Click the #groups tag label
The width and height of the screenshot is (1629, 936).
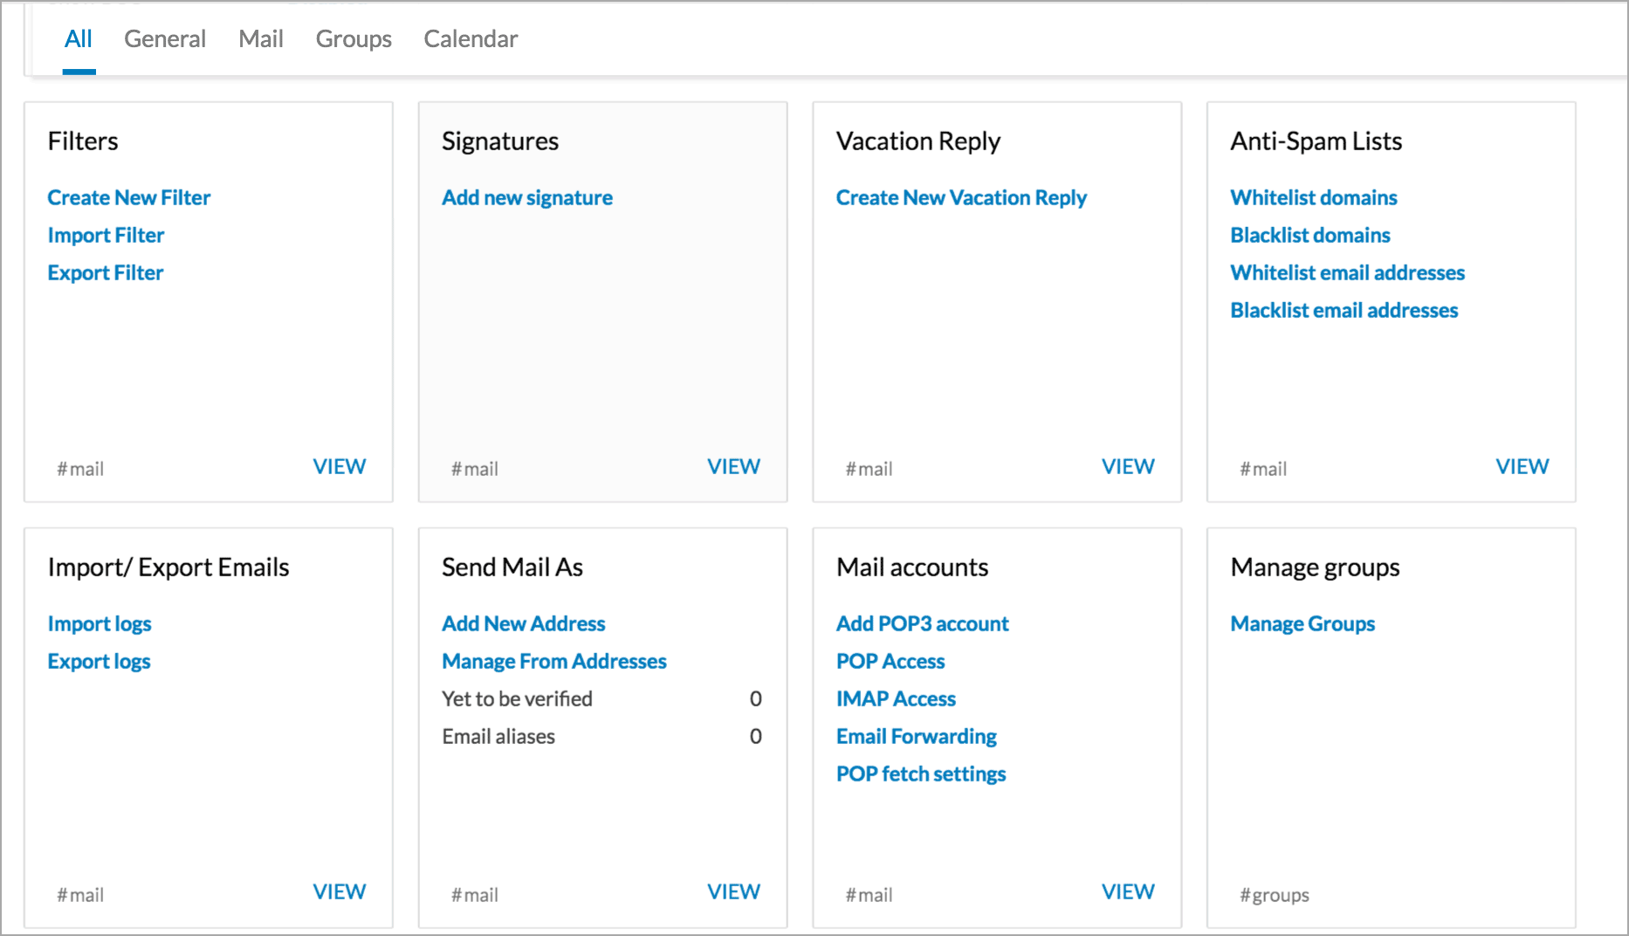[1274, 895]
